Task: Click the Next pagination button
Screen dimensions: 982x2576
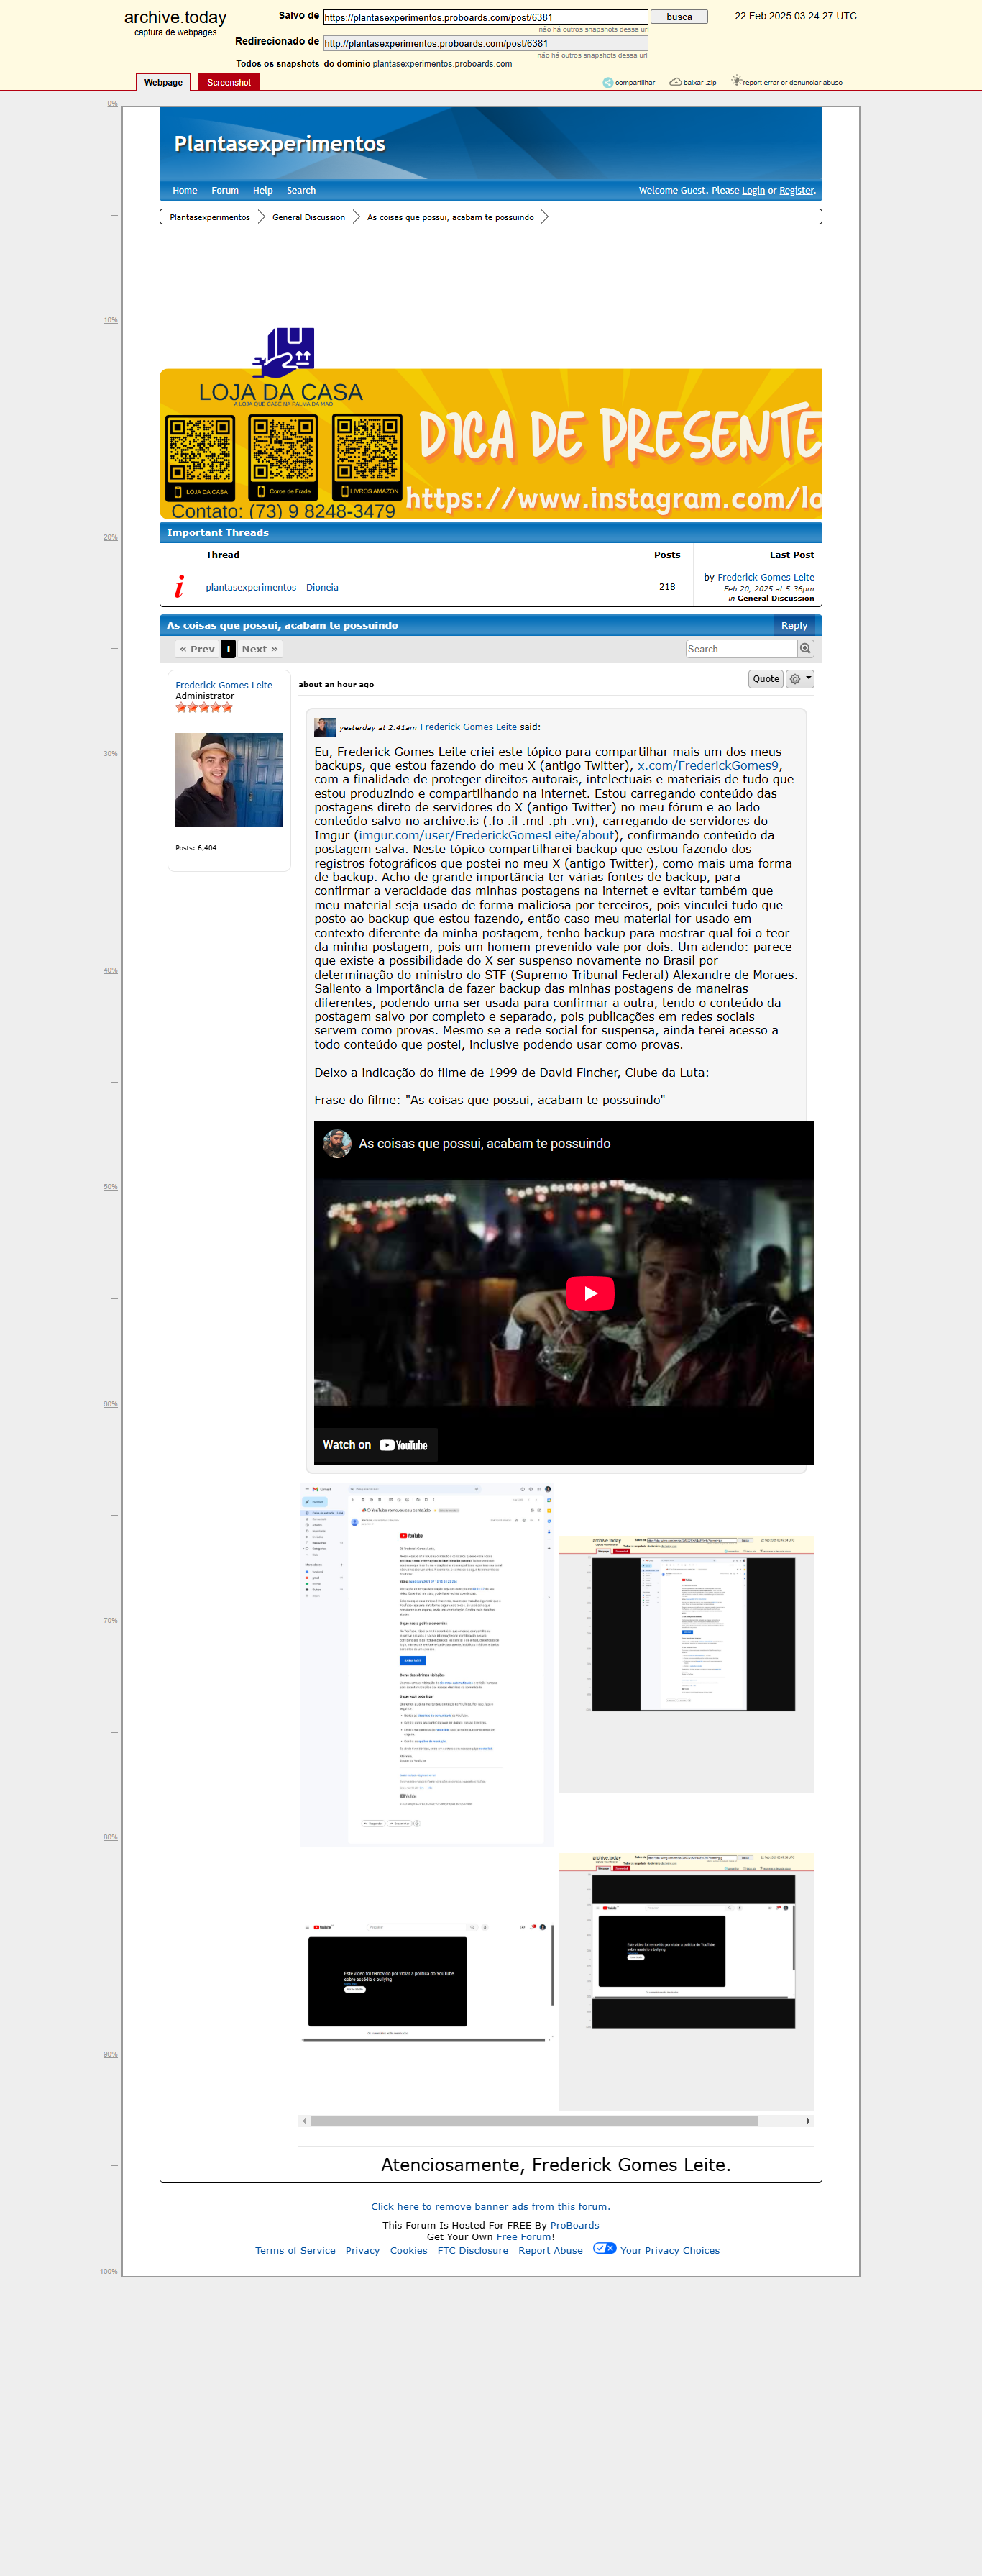Action: pyautogui.click(x=260, y=649)
